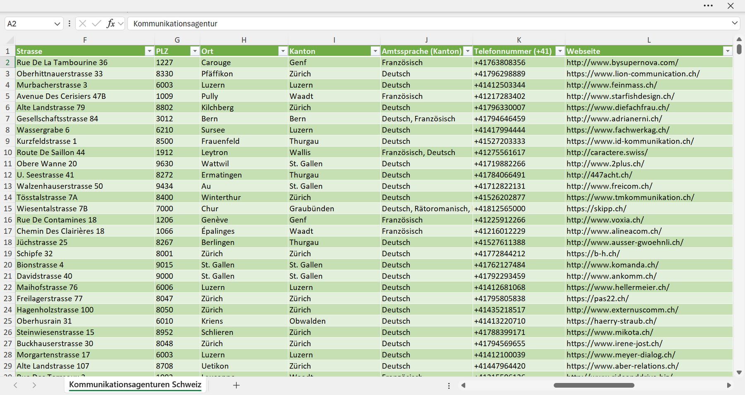Select column G header
This screenshot has width=745, height=395.
click(x=177, y=40)
